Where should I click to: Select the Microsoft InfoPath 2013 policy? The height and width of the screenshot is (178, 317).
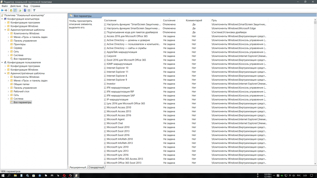(120, 143)
